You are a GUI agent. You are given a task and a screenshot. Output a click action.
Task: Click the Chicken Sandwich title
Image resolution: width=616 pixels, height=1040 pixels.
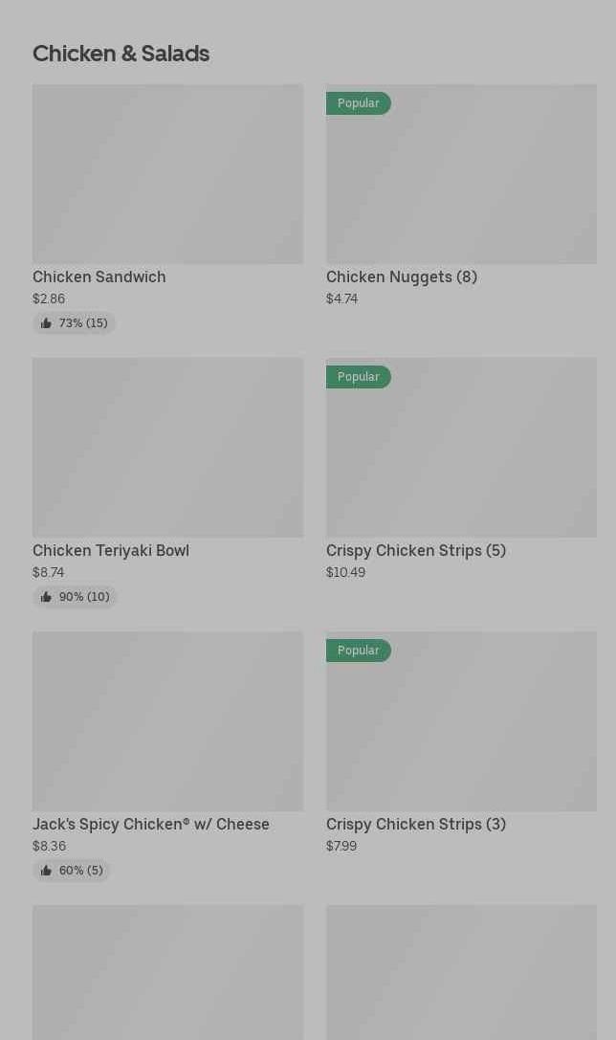click(x=99, y=277)
